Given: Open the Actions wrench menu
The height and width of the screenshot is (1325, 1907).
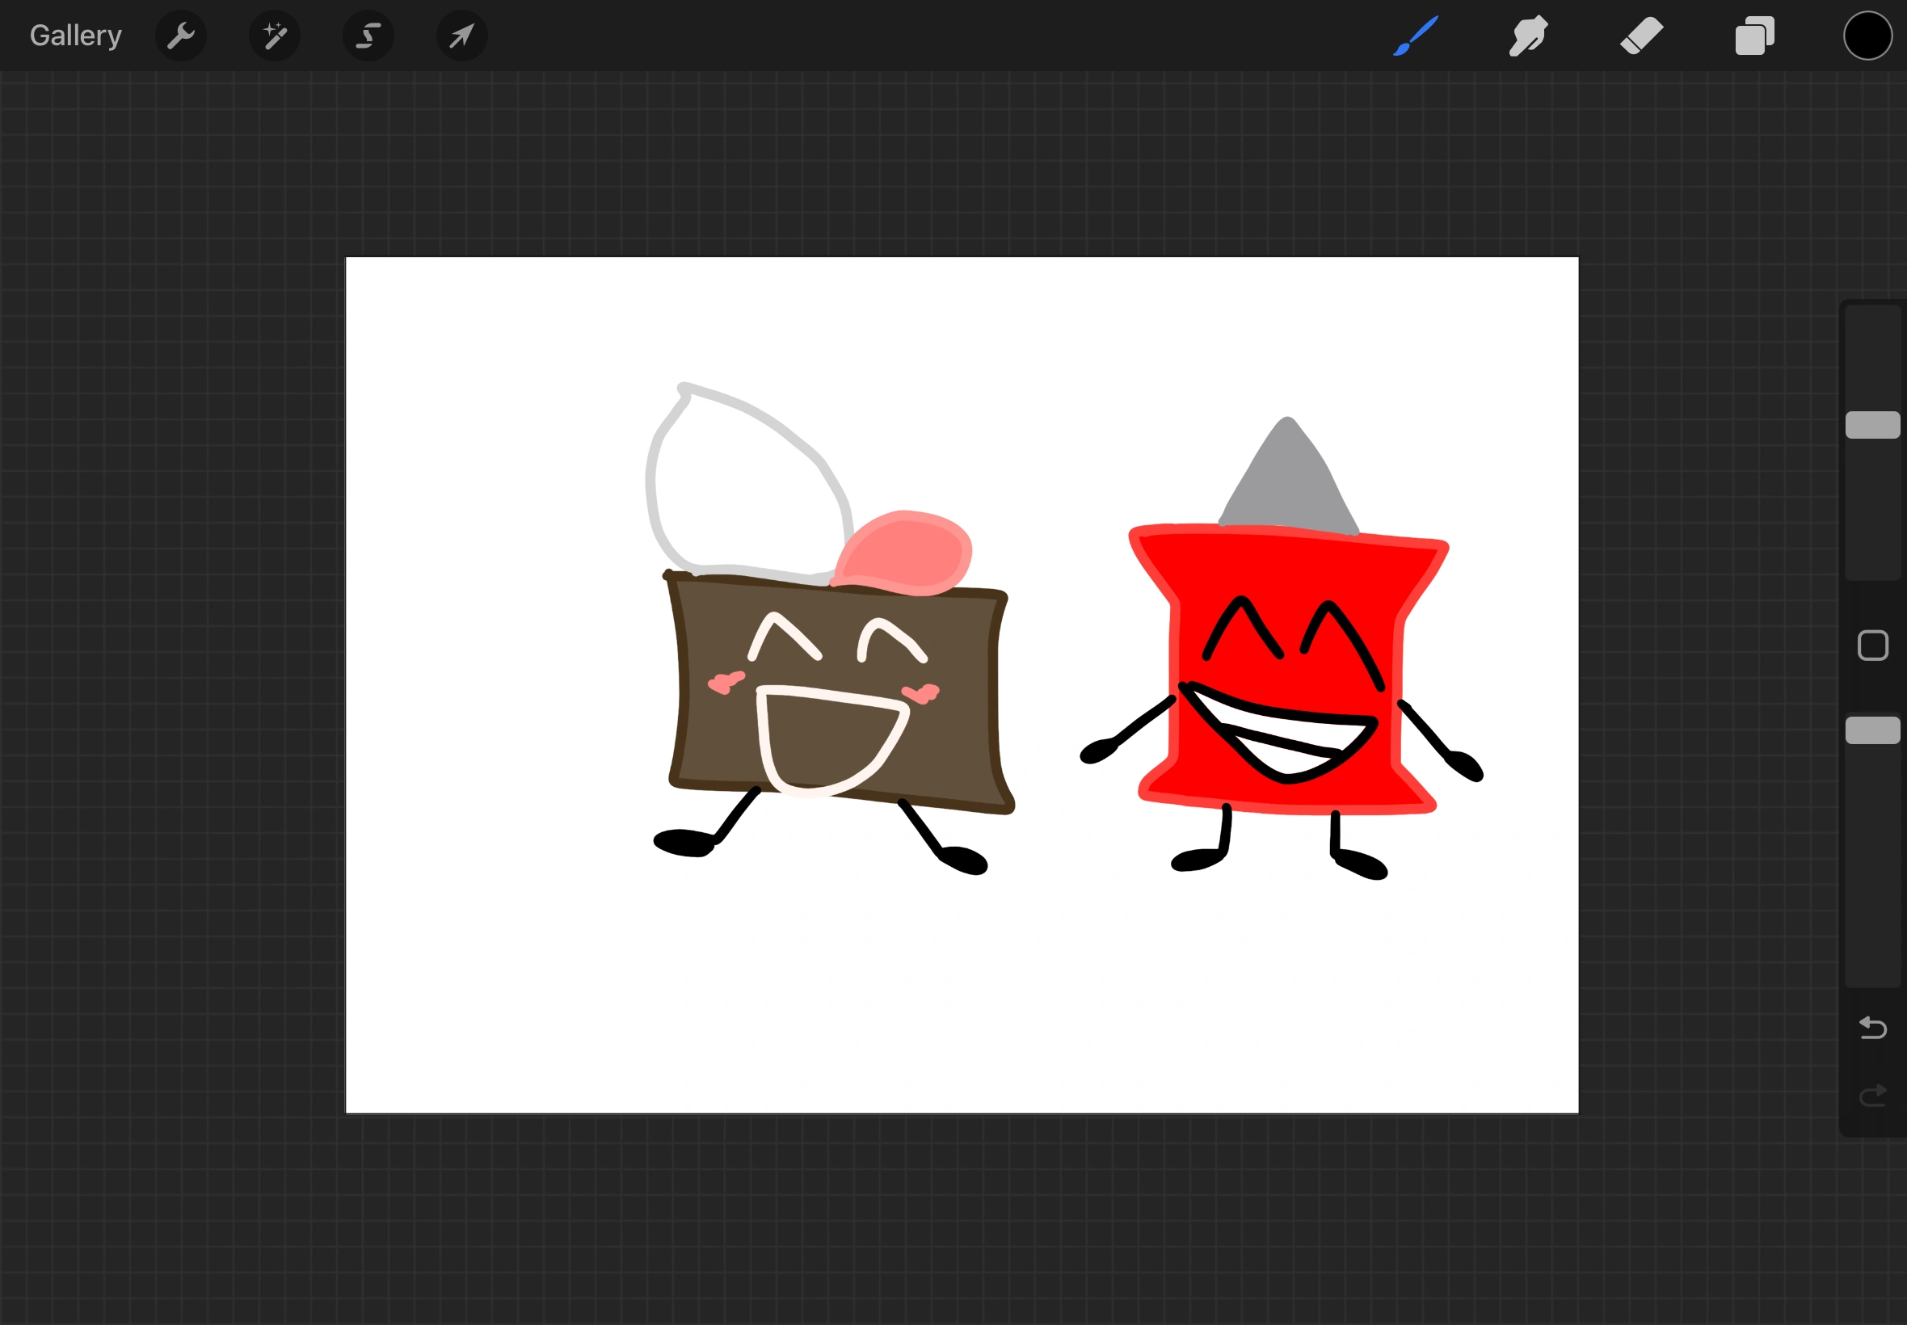Looking at the screenshot, I should pos(180,36).
